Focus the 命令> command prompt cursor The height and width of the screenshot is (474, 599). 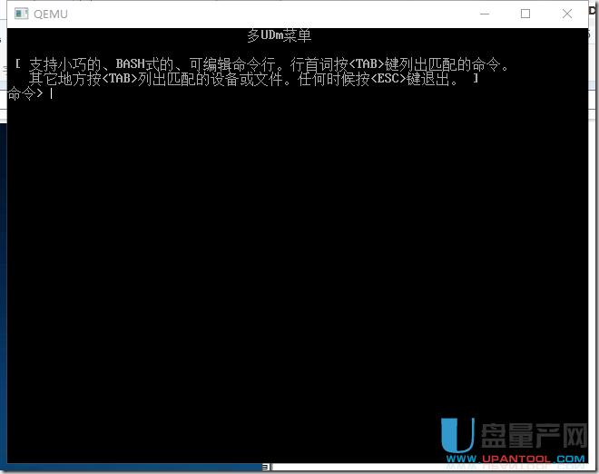coord(52,93)
